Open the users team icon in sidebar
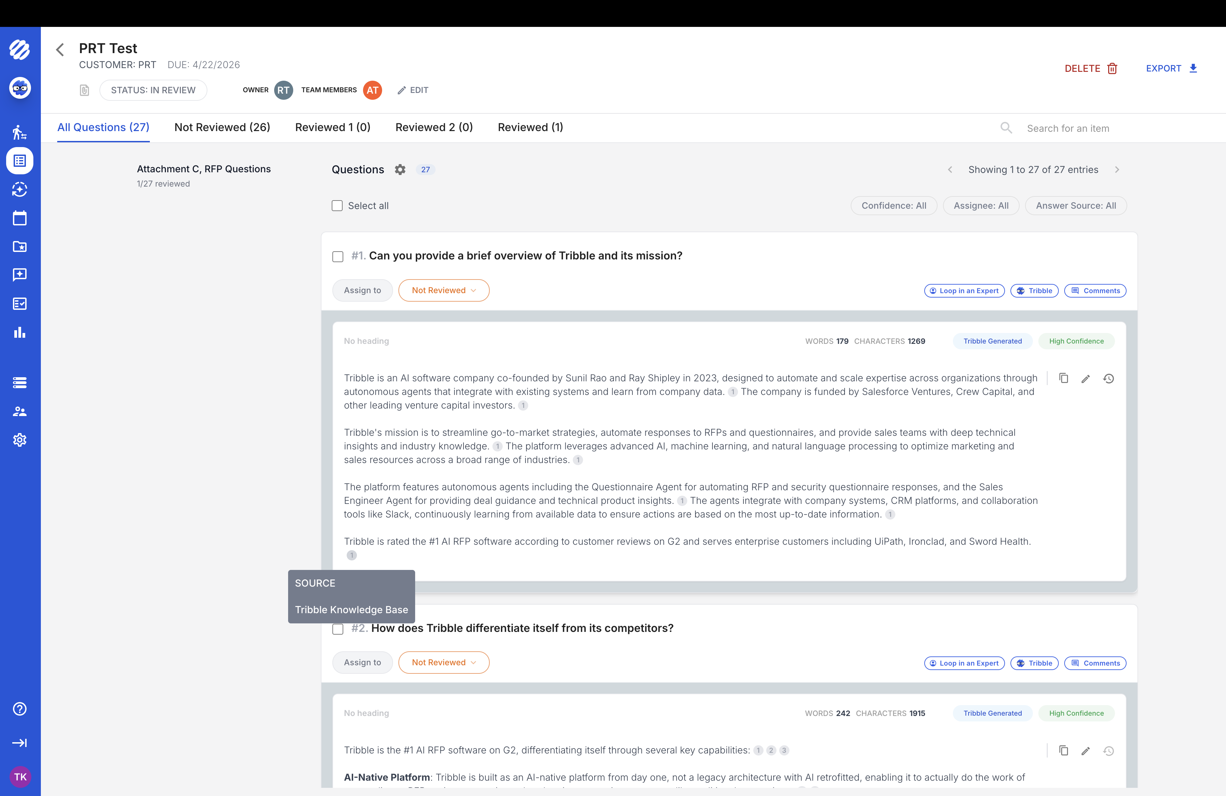This screenshot has height=796, width=1226. pos(19,411)
